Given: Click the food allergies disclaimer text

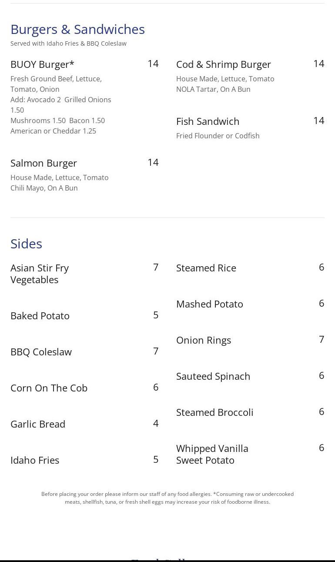Looking at the screenshot, I should tap(167, 498).
